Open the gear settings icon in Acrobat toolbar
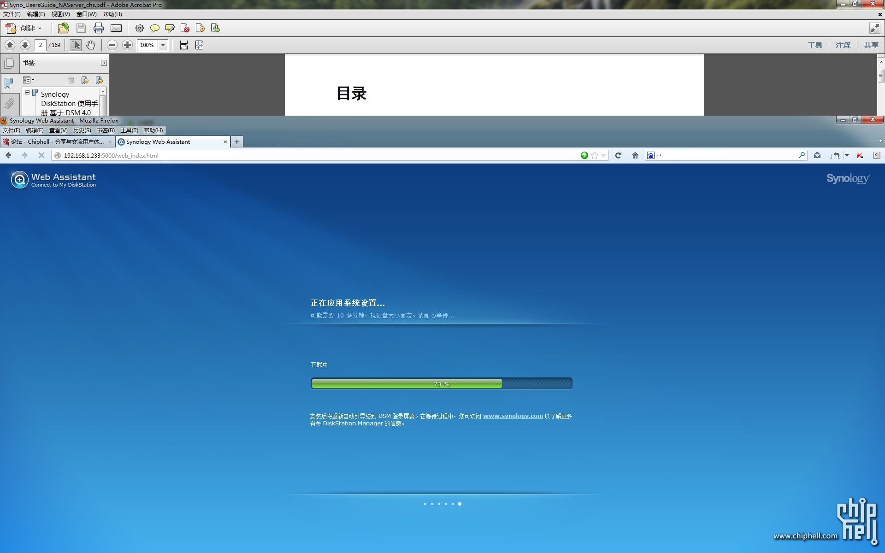Viewport: 885px width, 553px height. pos(140,29)
